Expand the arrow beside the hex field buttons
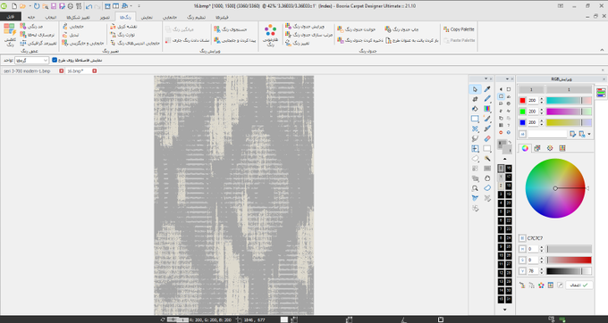 pyautogui.click(x=589, y=134)
